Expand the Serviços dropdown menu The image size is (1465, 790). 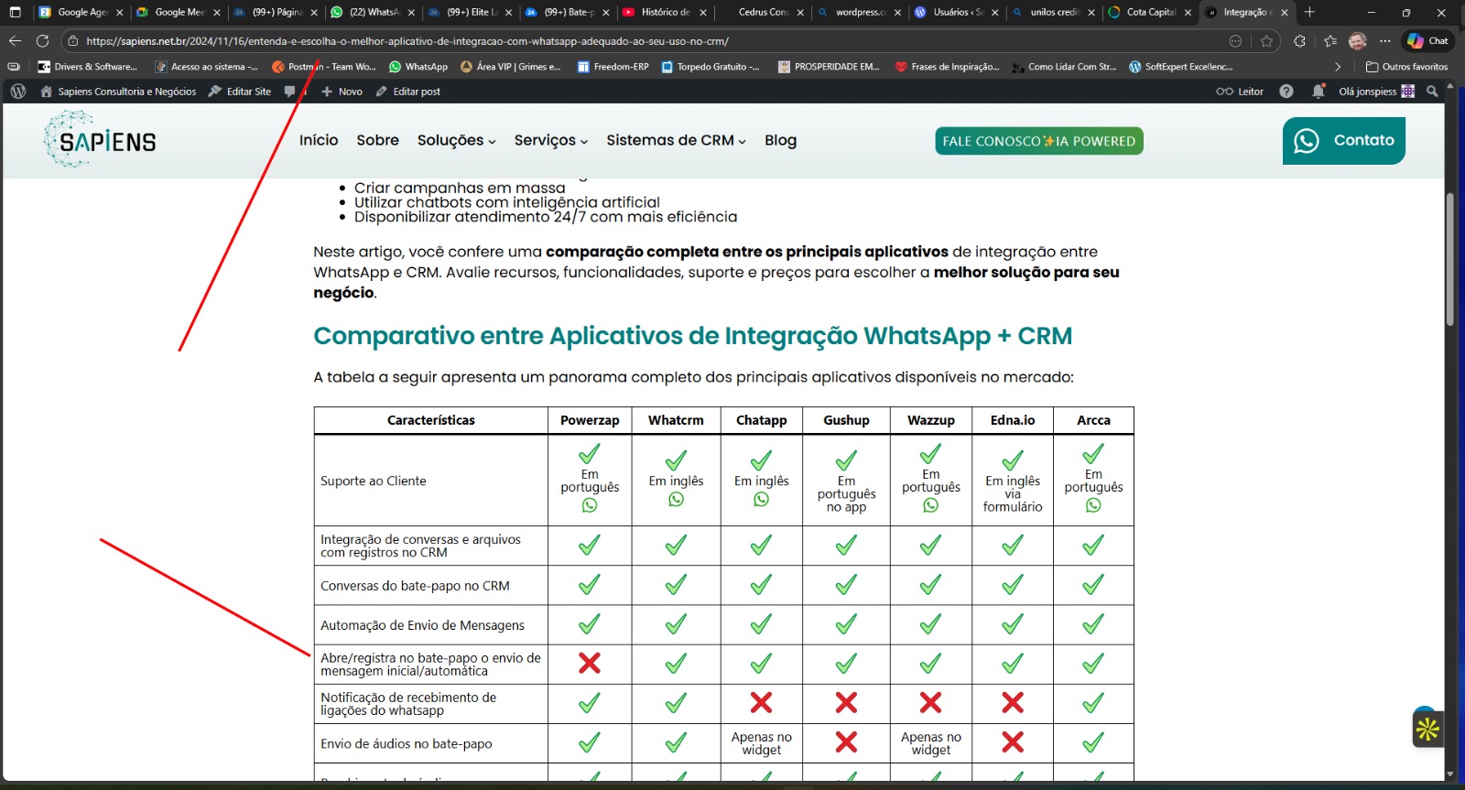tap(550, 140)
